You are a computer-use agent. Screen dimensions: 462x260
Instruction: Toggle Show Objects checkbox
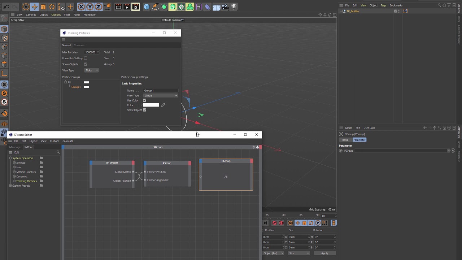[x=86, y=64]
